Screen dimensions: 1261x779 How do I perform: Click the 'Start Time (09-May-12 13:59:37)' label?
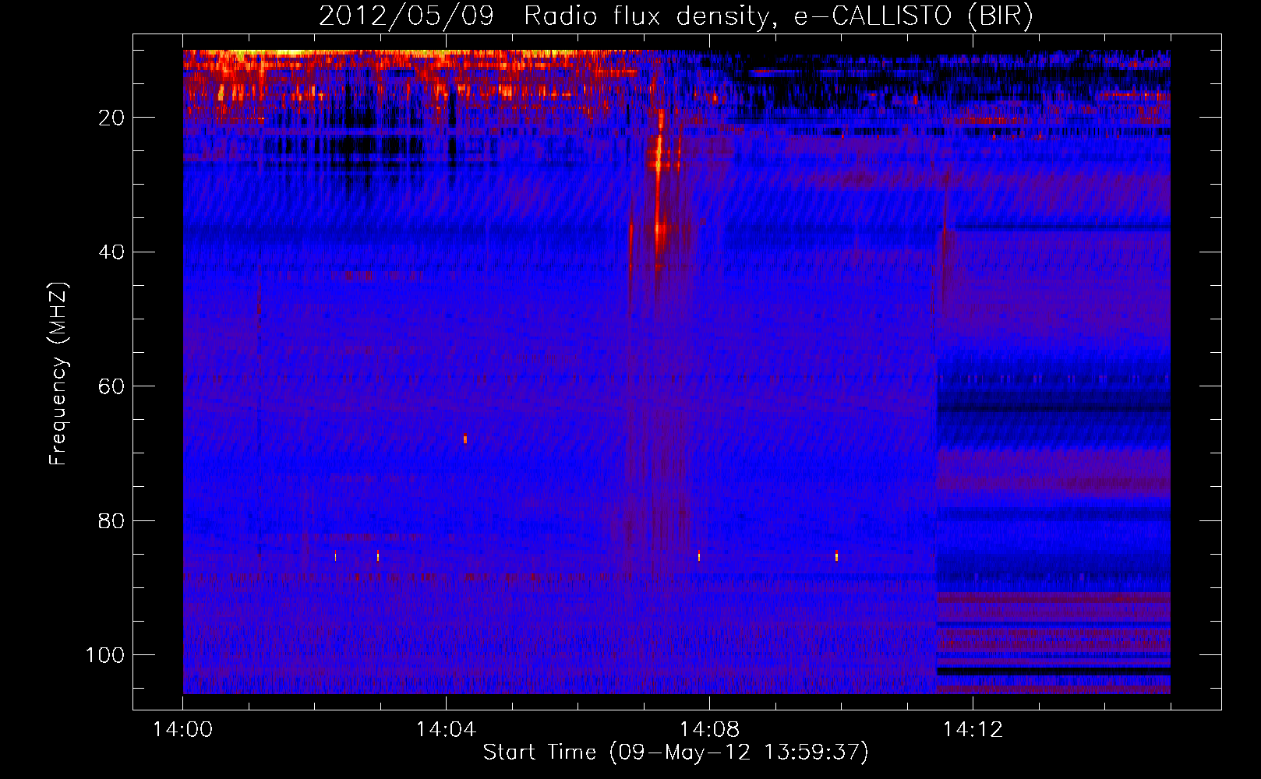[x=676, y=753]
